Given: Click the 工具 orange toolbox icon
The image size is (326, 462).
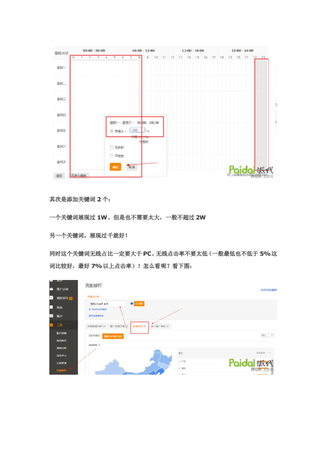Looking at the screenshot, I should [51, 325].
